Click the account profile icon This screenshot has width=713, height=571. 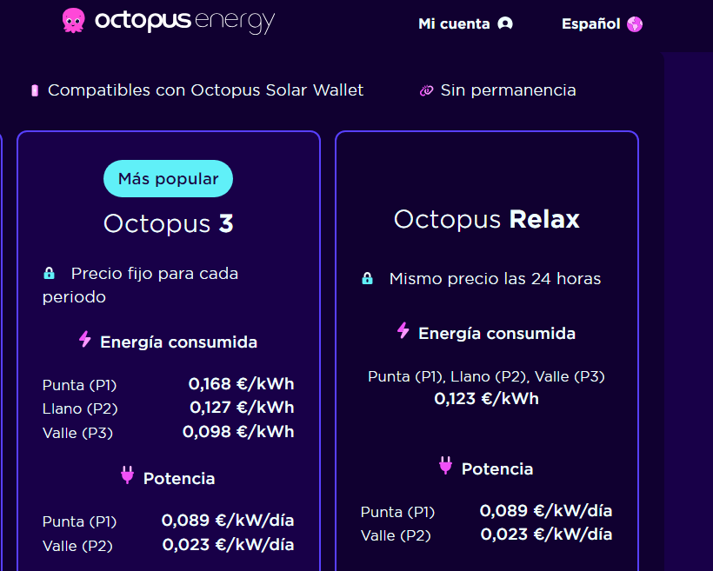click(x=505, y=23)
